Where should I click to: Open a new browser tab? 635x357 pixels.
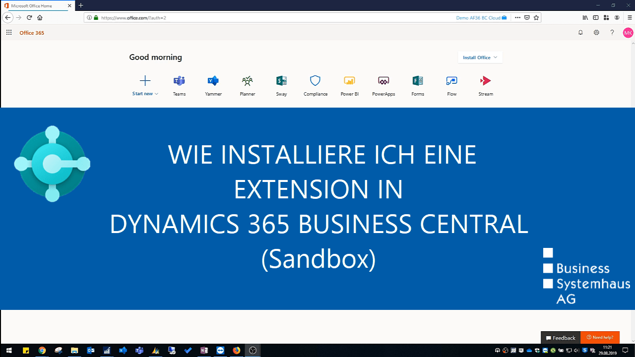click(x=80, y=6)
